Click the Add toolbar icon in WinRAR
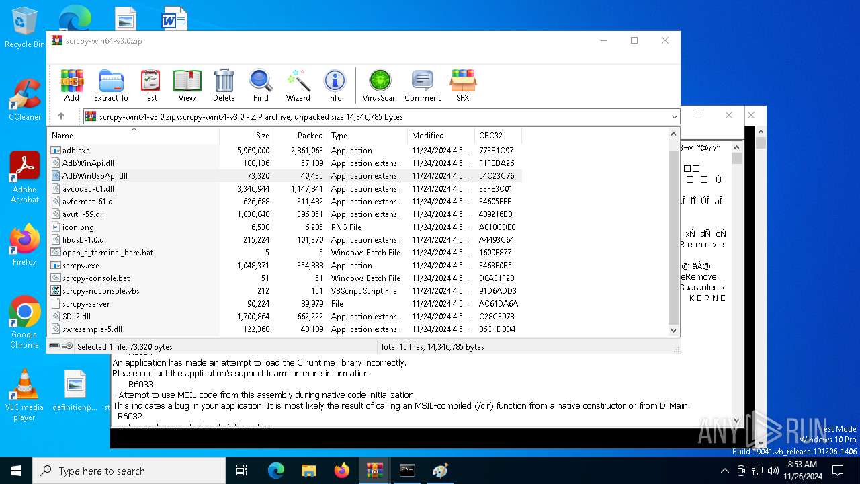The height and width of the screenshot is (484, 860). 72,85
